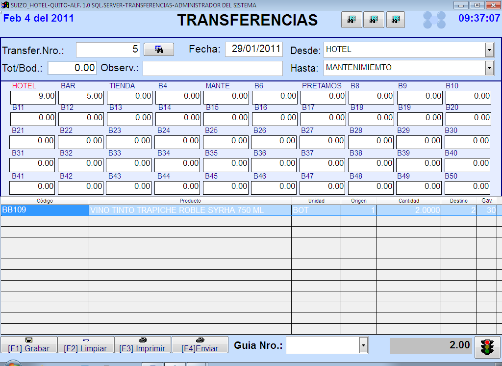Save with the [F1] Grabar button
This screenshot has height=366, width=502.
[29, 345]
